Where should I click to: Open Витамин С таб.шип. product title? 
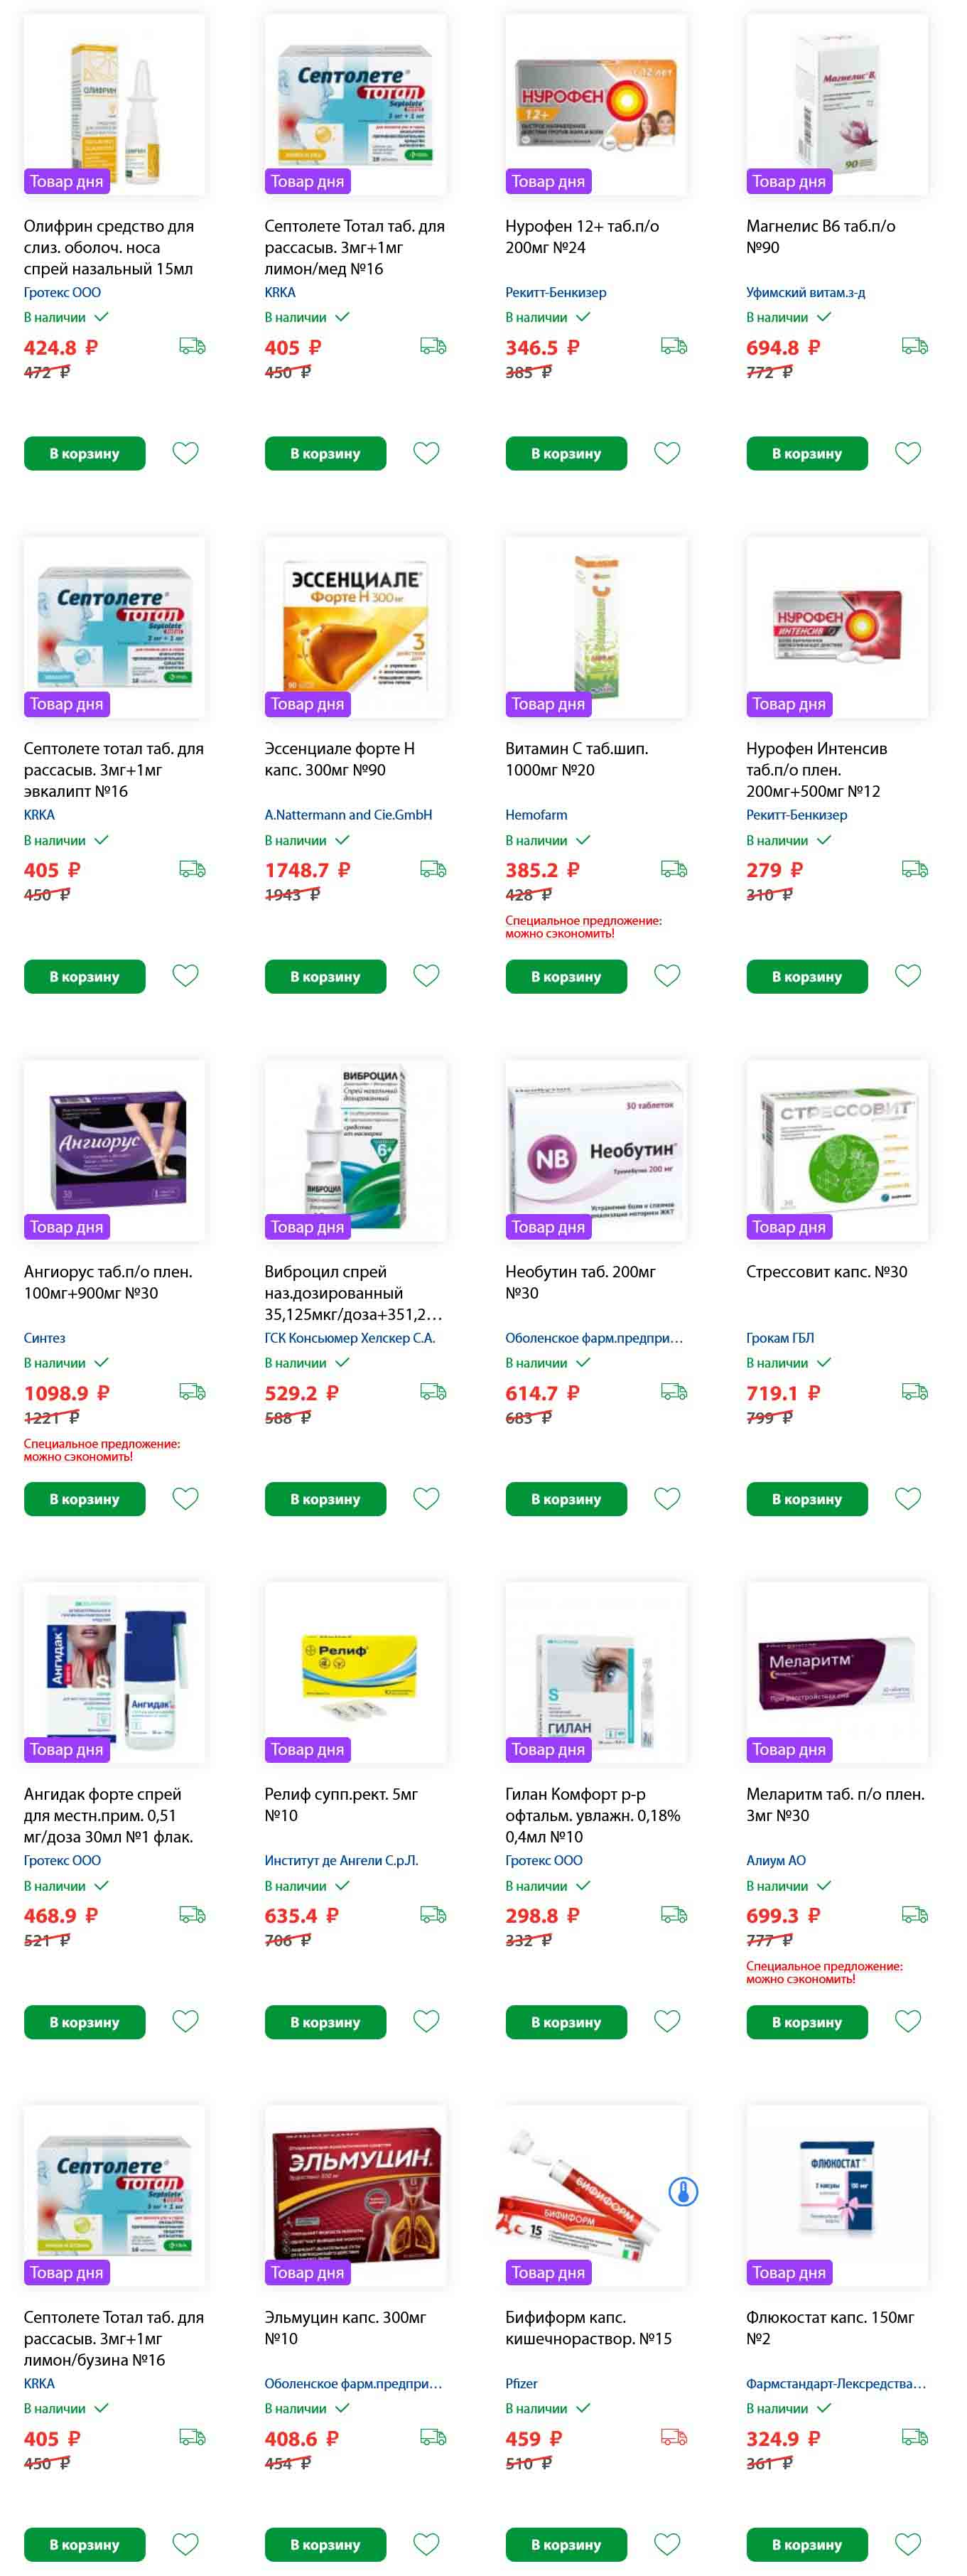[x=576, y=759]
